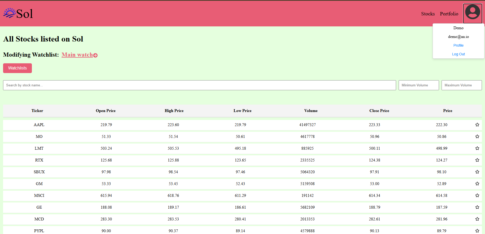
Task: Select the MCD ticker cell
Action: [39, 219]
